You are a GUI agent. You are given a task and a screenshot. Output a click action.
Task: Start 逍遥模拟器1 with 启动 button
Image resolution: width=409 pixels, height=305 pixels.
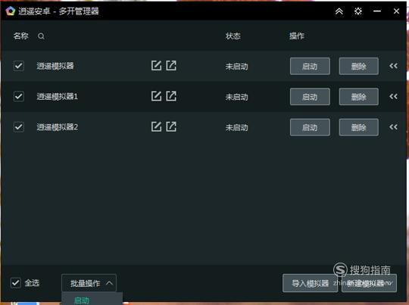tap(310, 97)
